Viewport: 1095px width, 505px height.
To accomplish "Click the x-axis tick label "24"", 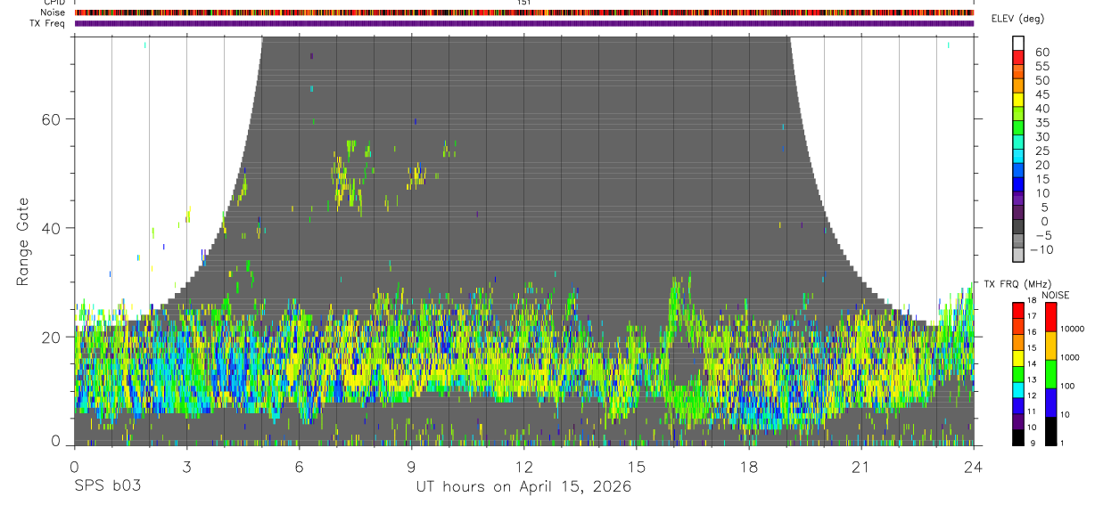I will tap(974, 467).
